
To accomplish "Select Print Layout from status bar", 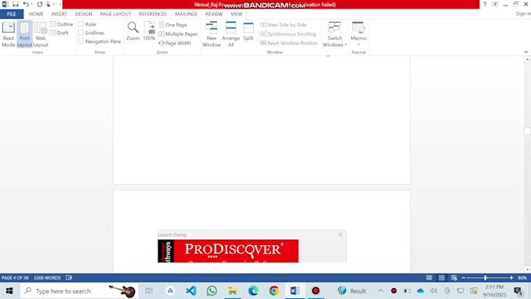I will (442, 278).
